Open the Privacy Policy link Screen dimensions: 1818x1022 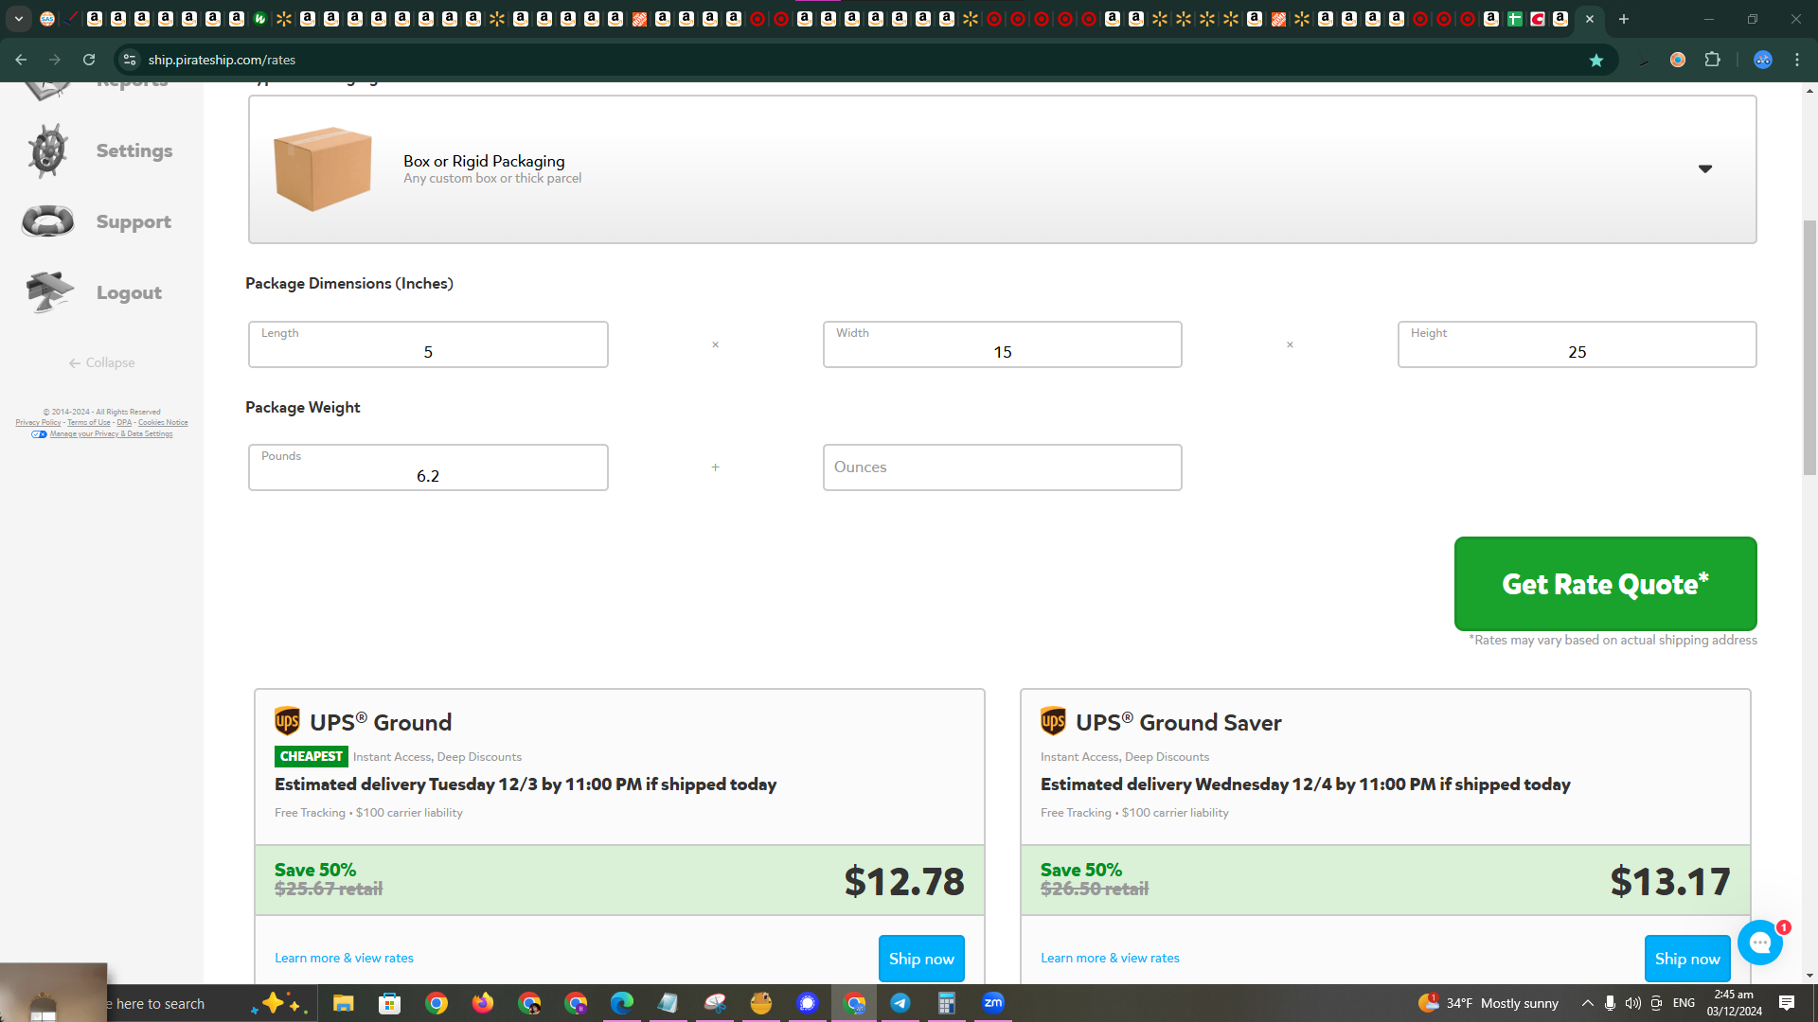pos(38,423)
